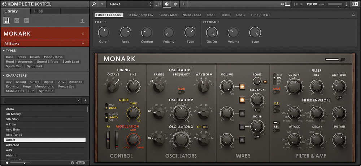Open the dropdown arrow next to search icon

pos(102,4)
